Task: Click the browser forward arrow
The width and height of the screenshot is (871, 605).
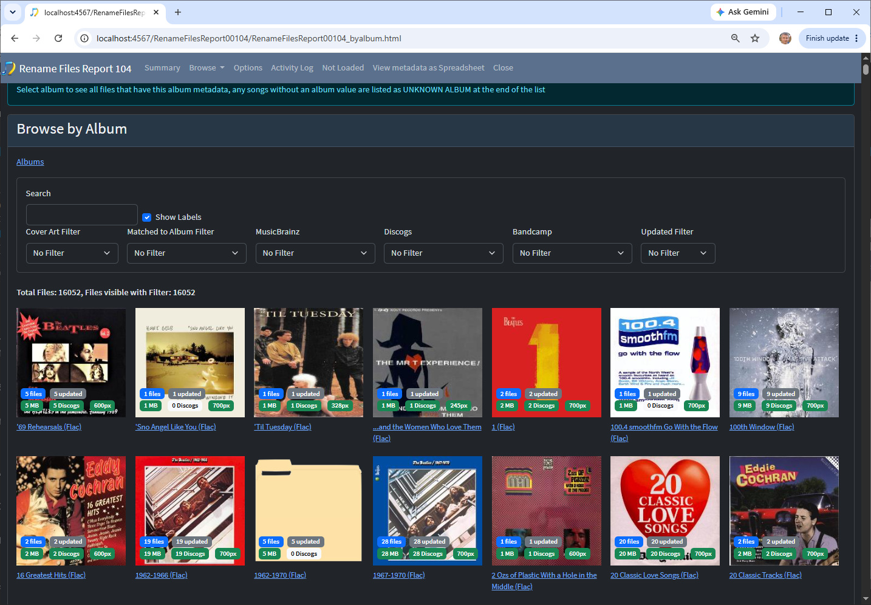Action: tap(36, 38)
